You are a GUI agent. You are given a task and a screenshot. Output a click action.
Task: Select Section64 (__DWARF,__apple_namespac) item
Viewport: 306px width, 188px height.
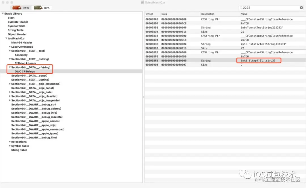(38, 129)
